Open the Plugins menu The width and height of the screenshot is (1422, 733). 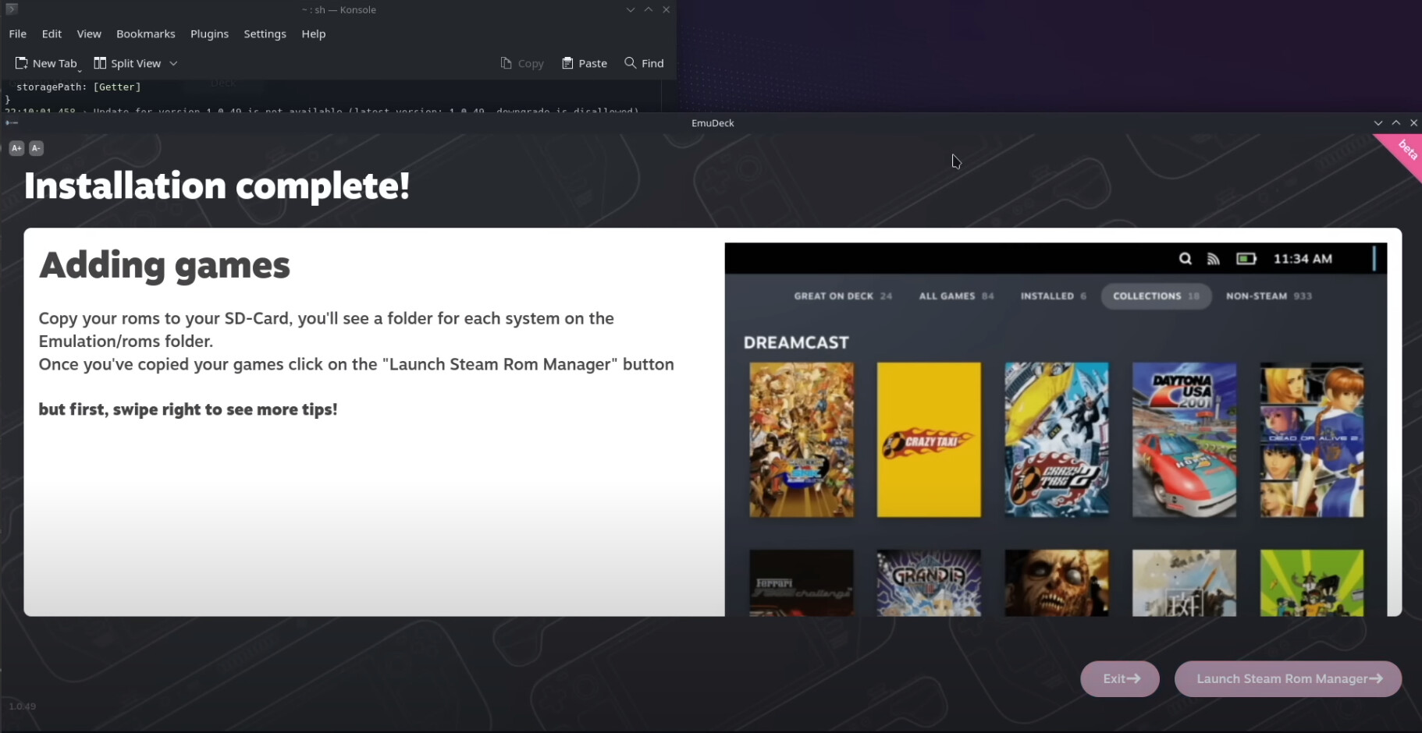(209, 34)
